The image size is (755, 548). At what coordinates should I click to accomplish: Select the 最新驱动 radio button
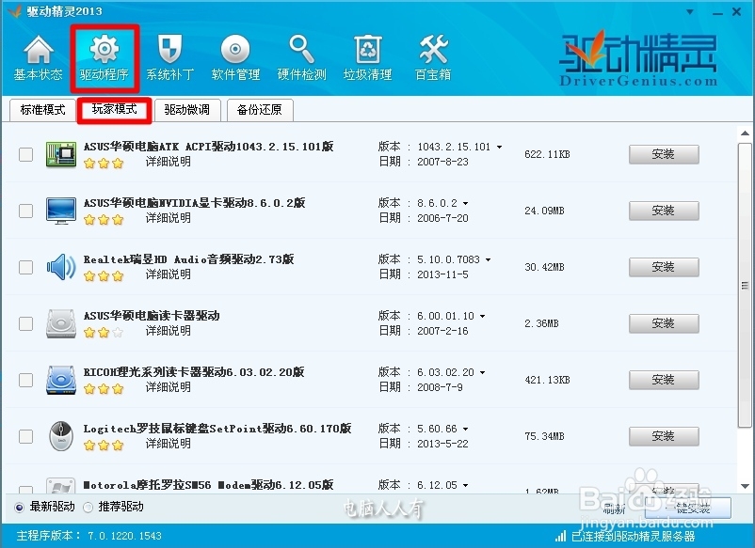pos(19,508)
